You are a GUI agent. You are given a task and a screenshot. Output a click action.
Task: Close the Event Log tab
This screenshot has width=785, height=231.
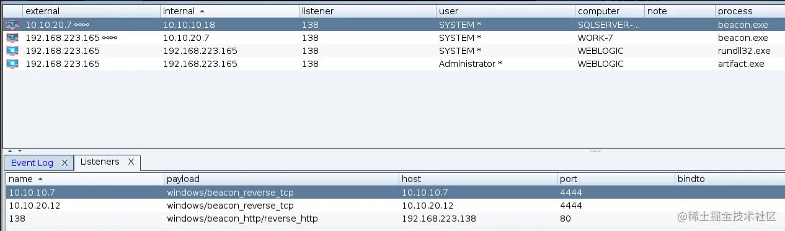[x=64, y=163]
